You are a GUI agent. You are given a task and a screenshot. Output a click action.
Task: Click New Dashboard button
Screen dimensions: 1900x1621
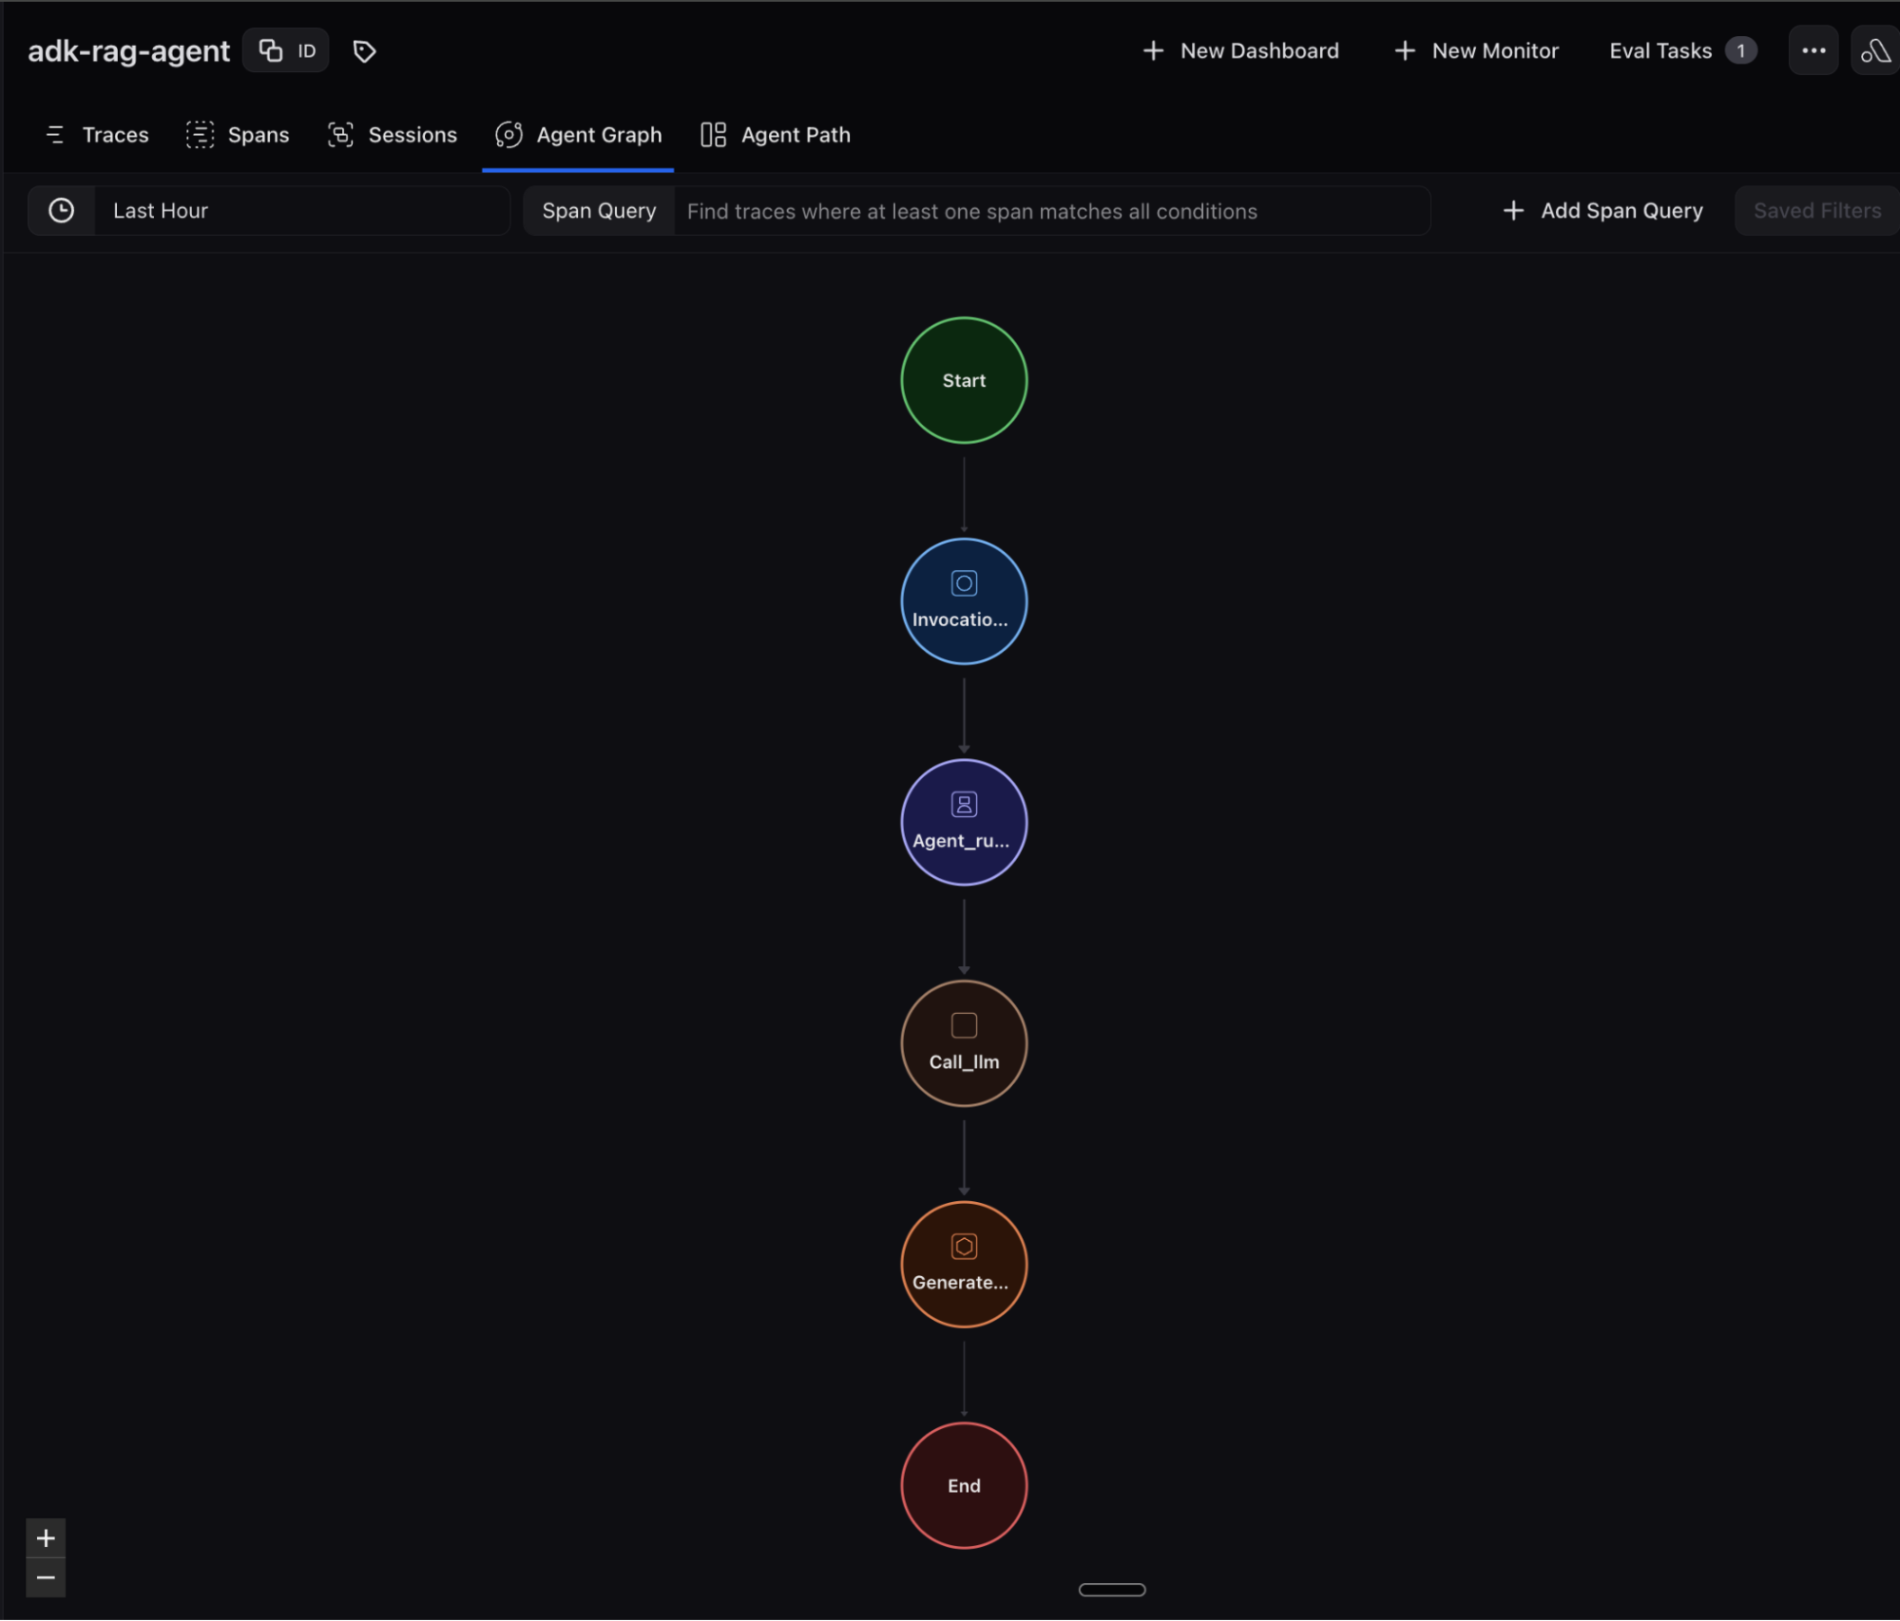coord(1240,51)
